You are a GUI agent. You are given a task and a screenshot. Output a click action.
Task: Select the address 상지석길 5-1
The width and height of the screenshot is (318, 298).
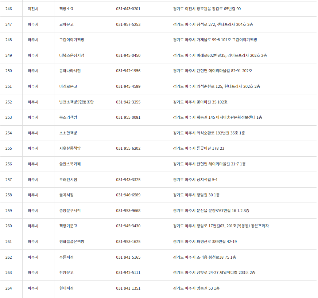tap(195, 180)
